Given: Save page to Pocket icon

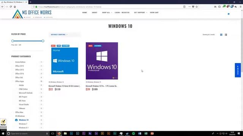Looking at the screenshot, I should 193,7.
